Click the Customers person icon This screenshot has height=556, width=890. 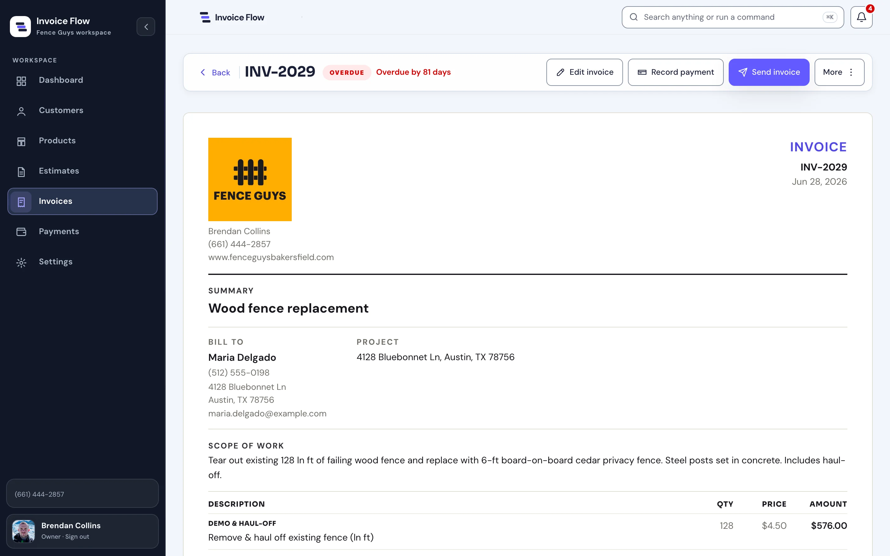pyautogui.click(x=21, y=112)
